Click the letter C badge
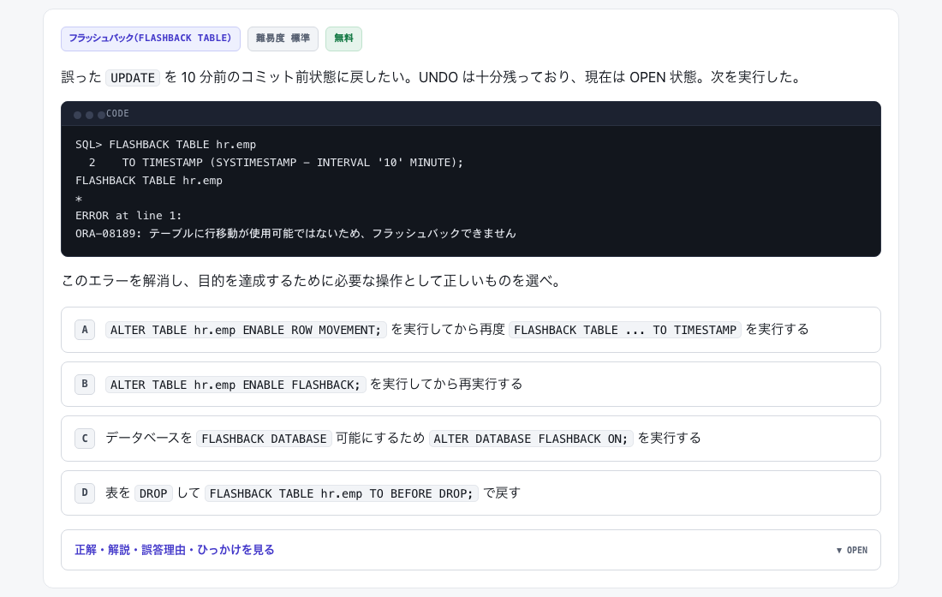This screenshot has width=942, height=597. point(85,439)
